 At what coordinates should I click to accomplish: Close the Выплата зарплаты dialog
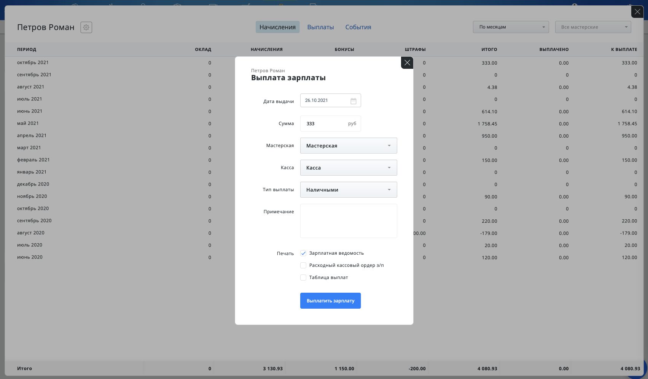click(x=407, y=63)
